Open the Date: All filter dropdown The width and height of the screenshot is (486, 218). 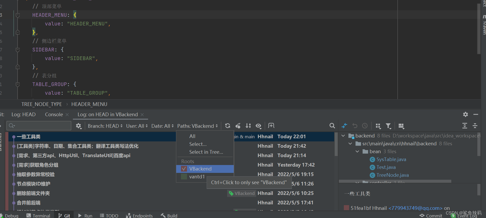coord(162,126)
